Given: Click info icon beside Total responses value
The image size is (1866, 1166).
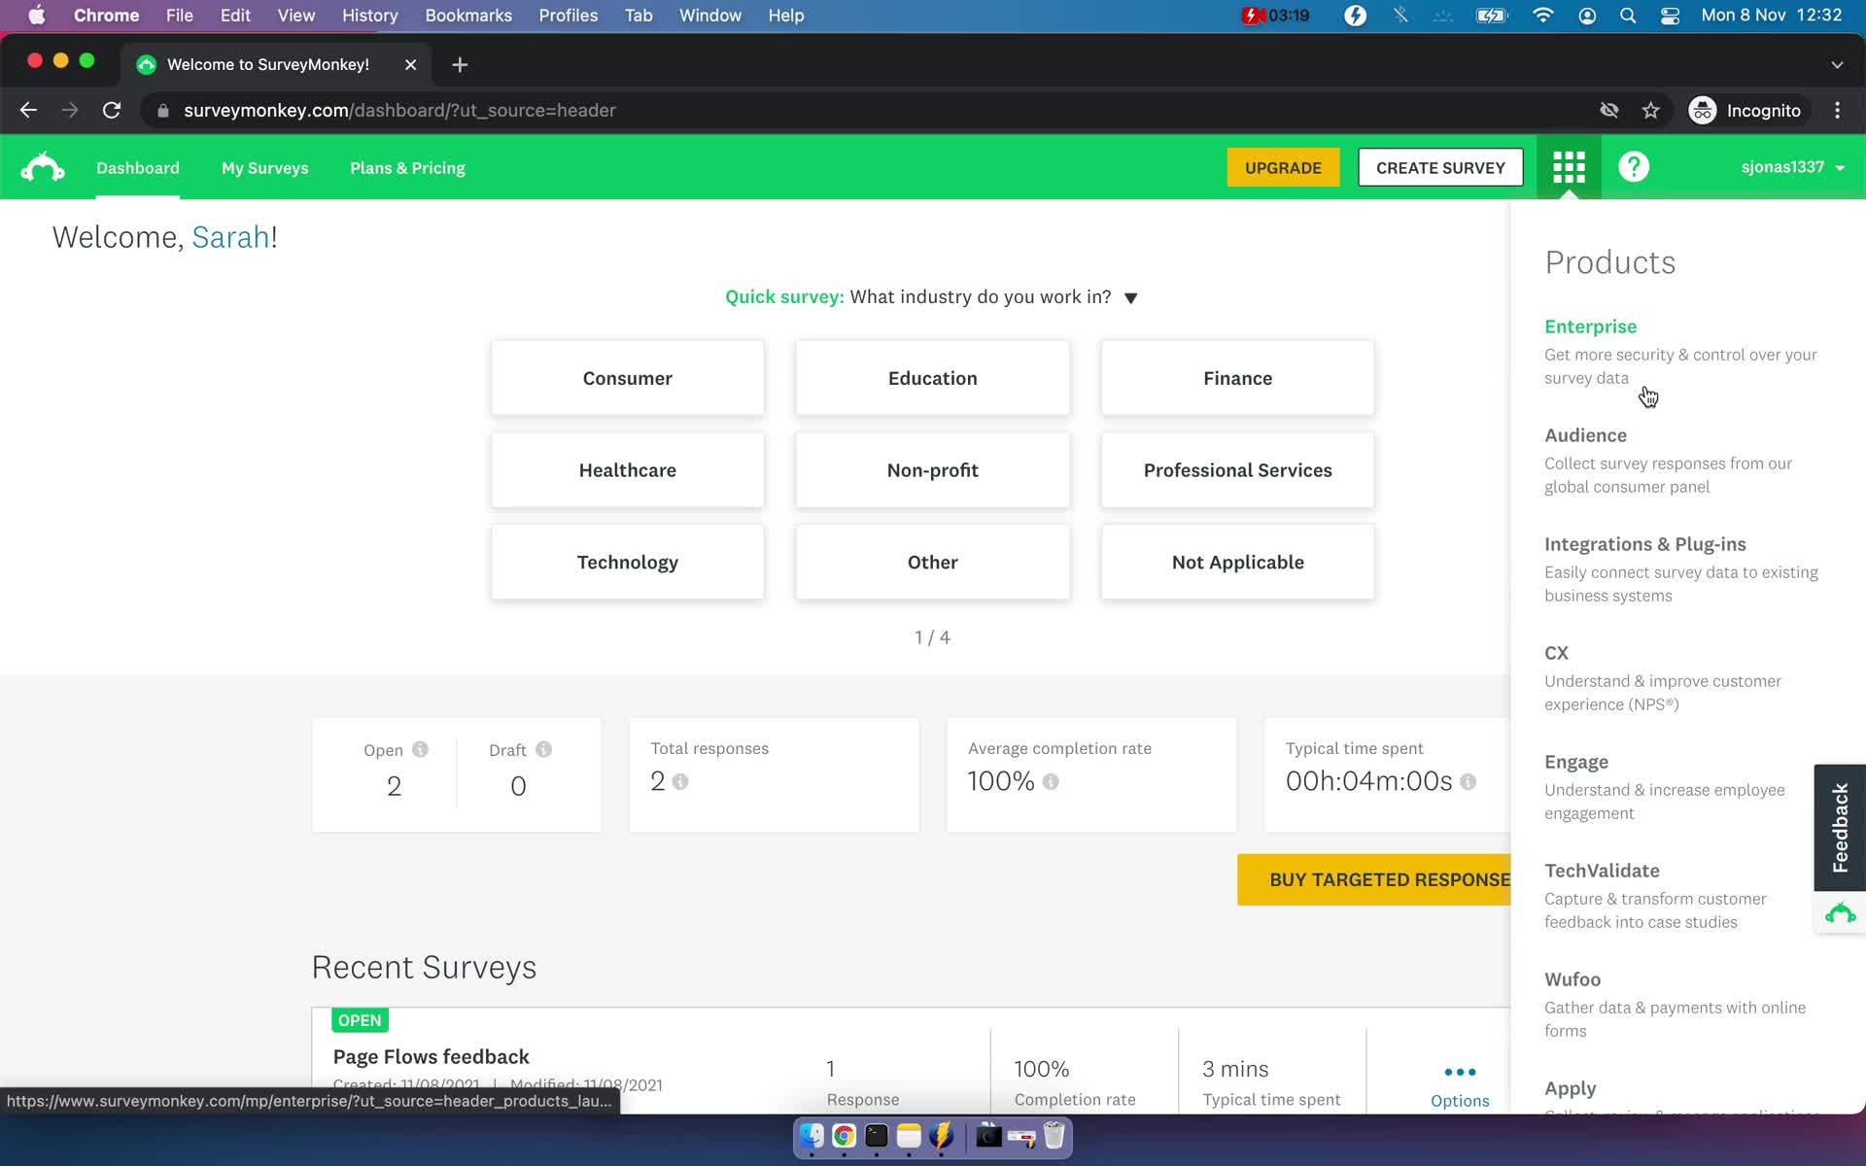Looking at the screenshot, I should (x=680, y=781).
